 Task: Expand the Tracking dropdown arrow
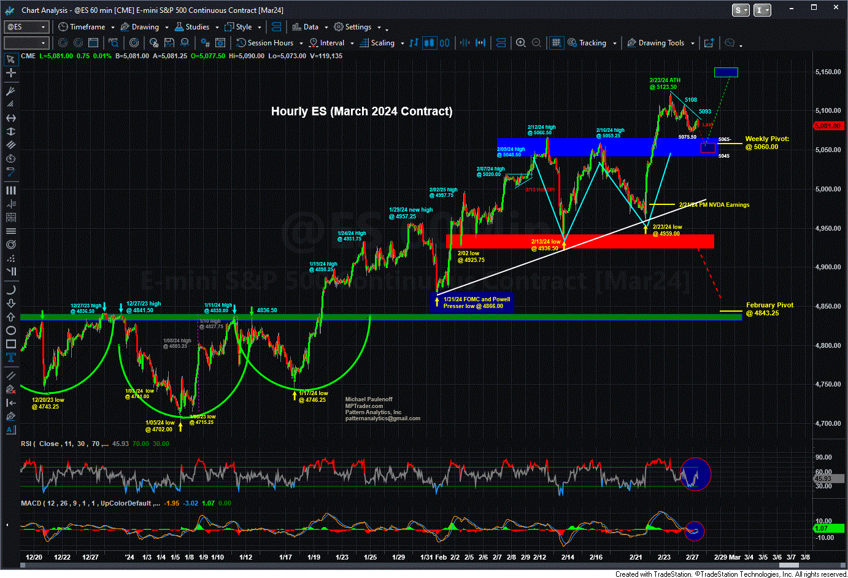(614, 43)
